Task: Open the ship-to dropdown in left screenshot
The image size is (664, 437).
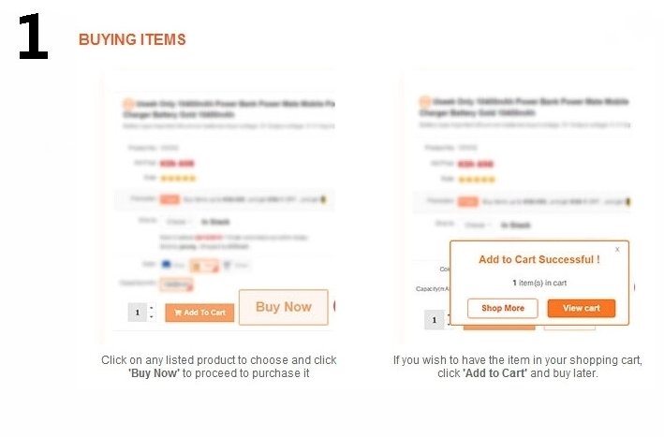Action: point(177,222)
